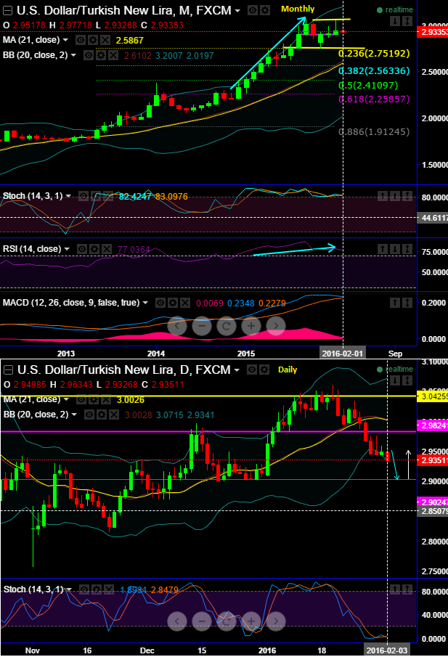This screenshot has width=448, height=657.
Task: Move monthly Stoch pane down
Action: click(395, 196)
